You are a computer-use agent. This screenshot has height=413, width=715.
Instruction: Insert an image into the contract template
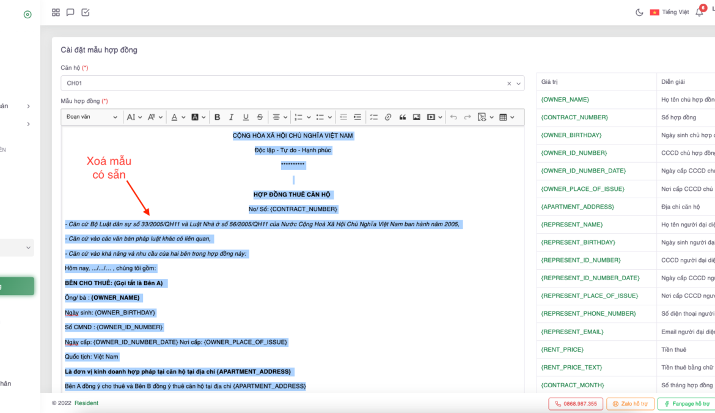coord(417,117)
